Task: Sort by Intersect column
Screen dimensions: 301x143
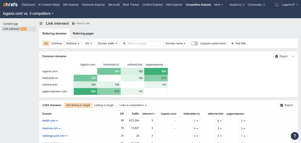Action: tap(148, 114)
